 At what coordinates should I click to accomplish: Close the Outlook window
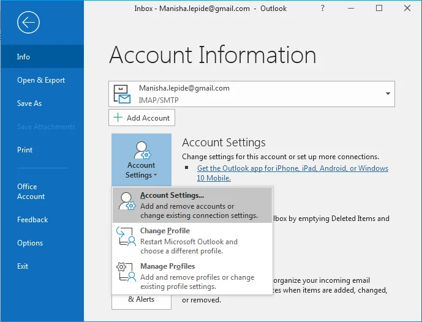(407, 8)
